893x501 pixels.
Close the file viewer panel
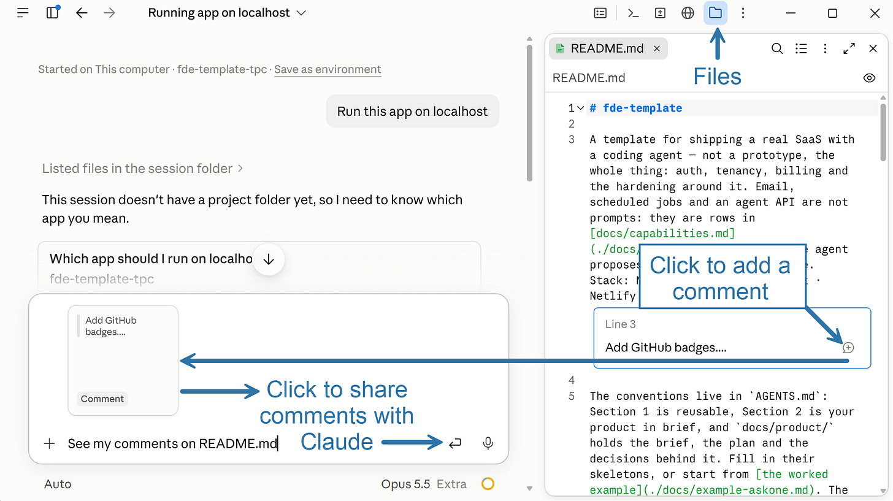(873, 48)
